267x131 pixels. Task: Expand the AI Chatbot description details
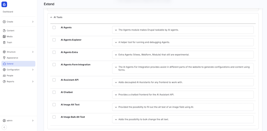[116, 95]
